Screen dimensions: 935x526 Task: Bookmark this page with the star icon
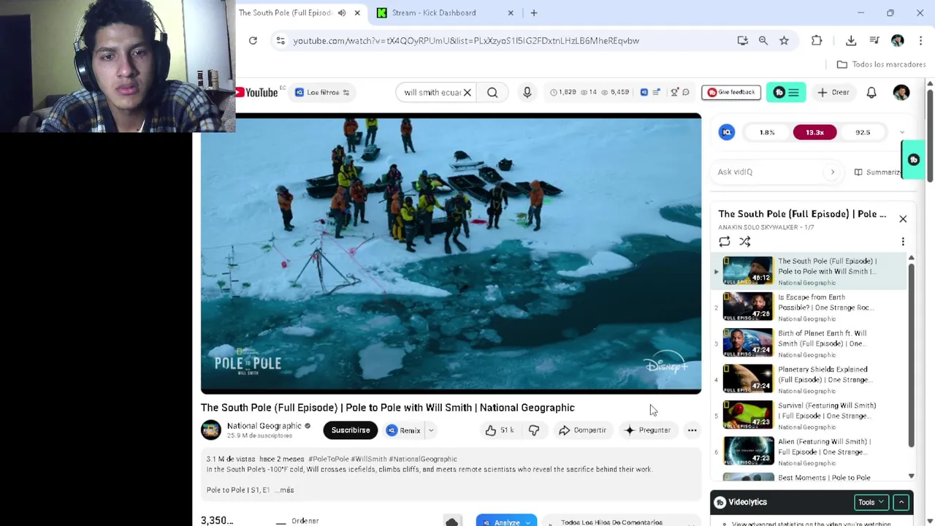784,41
